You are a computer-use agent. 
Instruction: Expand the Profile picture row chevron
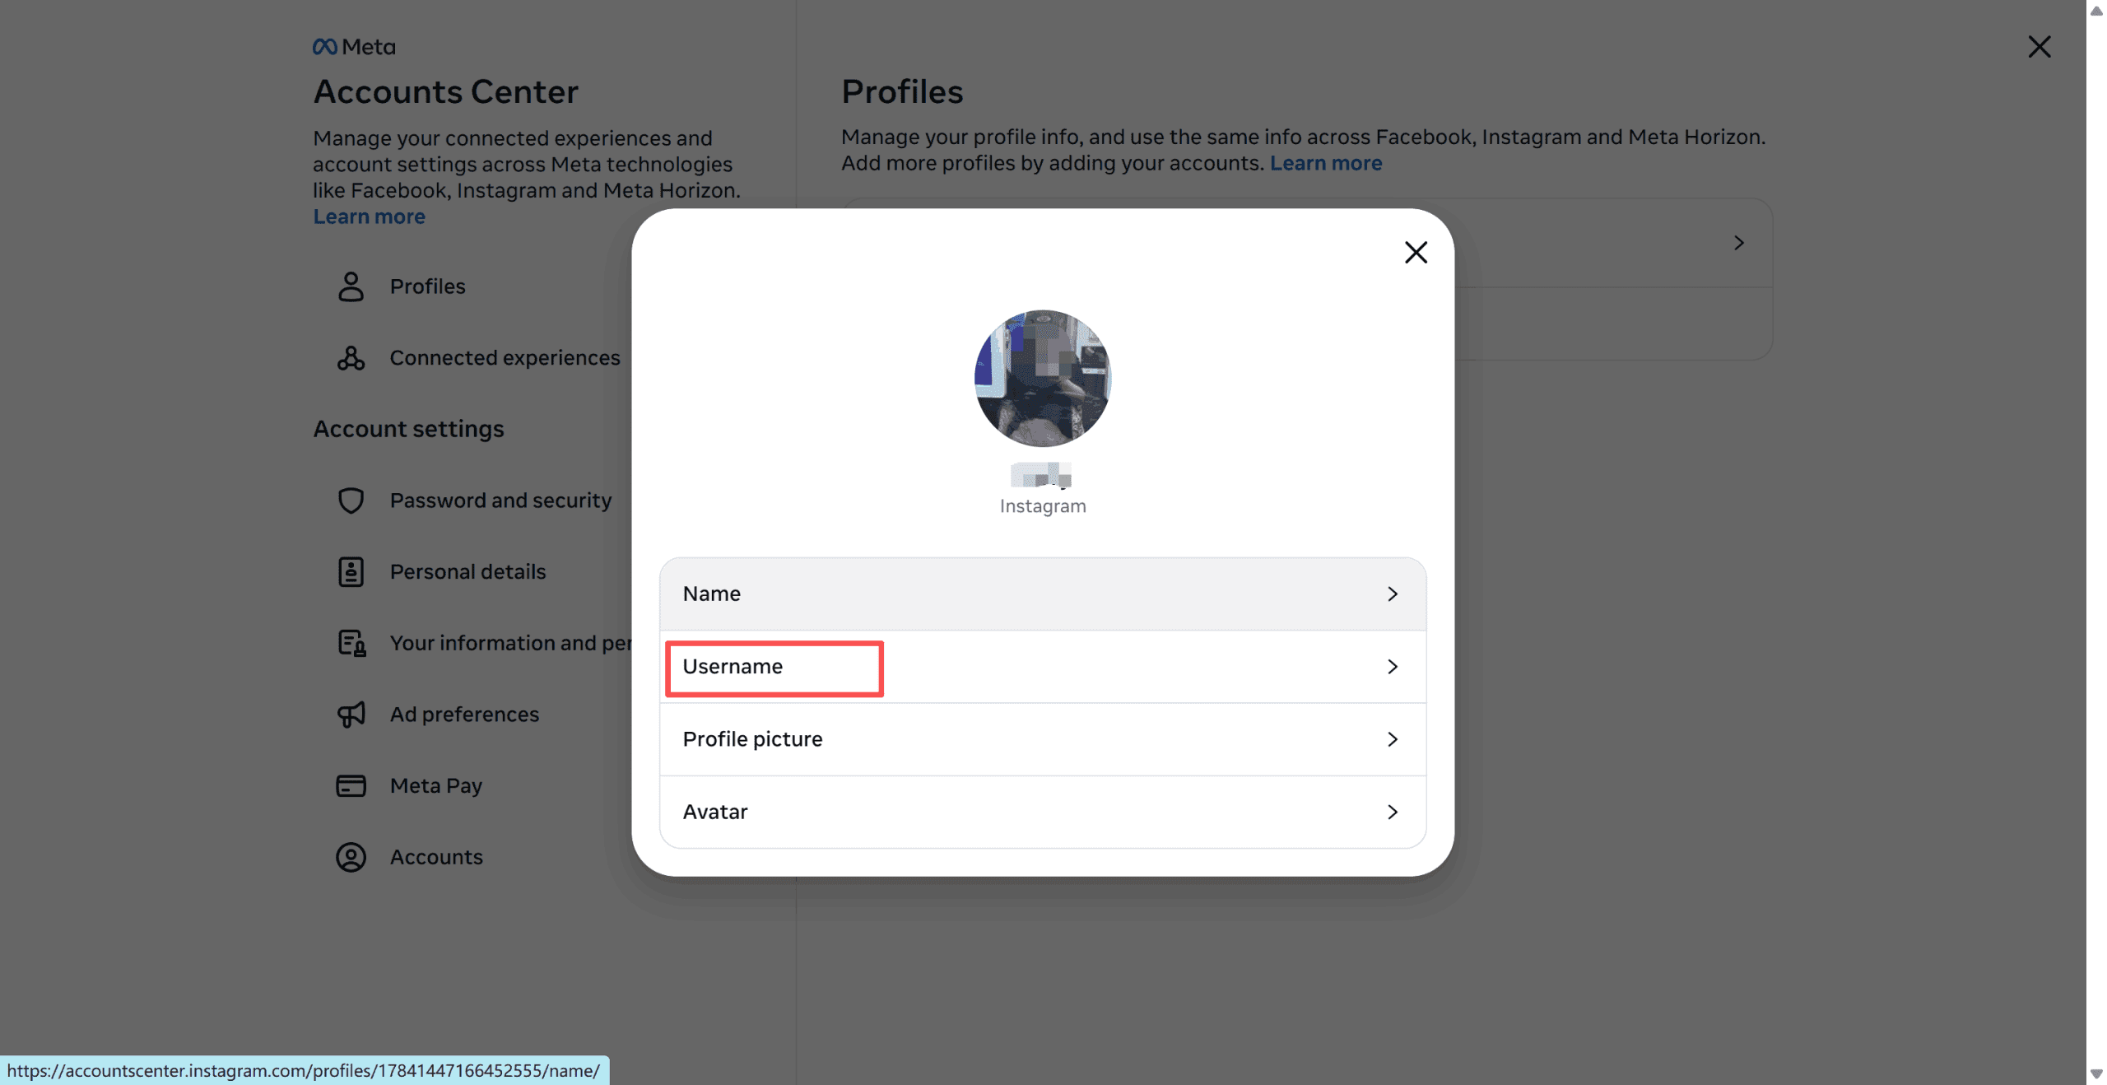pos(1392,739)
